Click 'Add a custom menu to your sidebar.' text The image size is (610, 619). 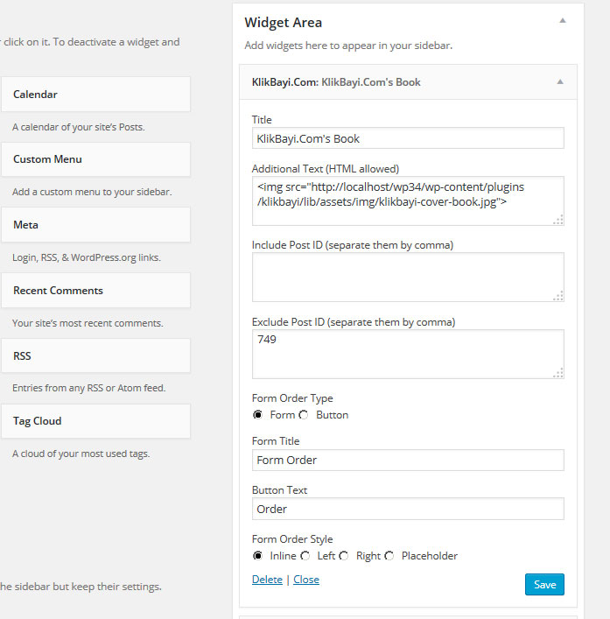(x=92, y=192)
